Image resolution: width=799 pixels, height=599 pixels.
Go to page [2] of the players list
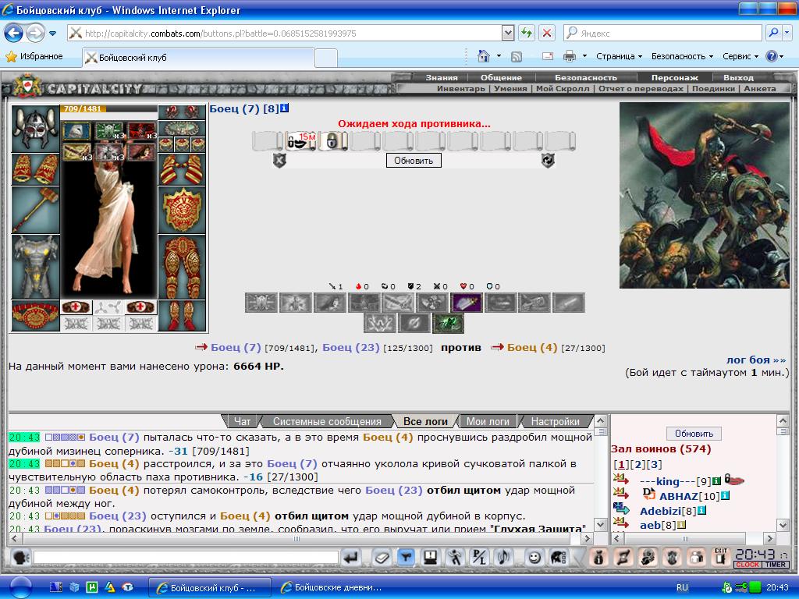click(637, 464)
